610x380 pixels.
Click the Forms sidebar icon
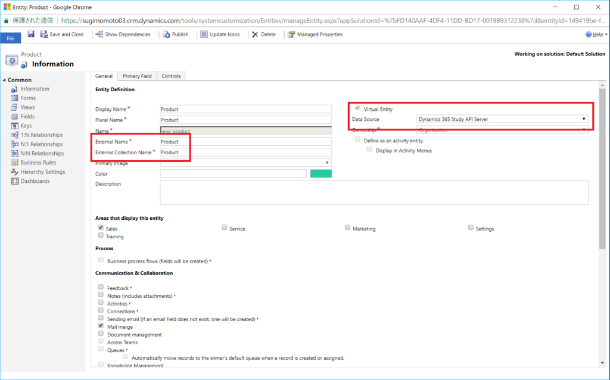[x=14, y=98]
